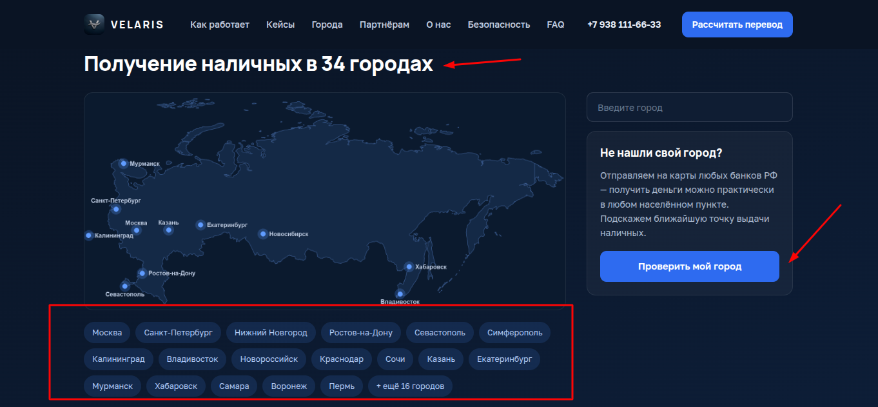Click the Проверить мой город button
Screen dimensions: 878x407
coord(690,266)
